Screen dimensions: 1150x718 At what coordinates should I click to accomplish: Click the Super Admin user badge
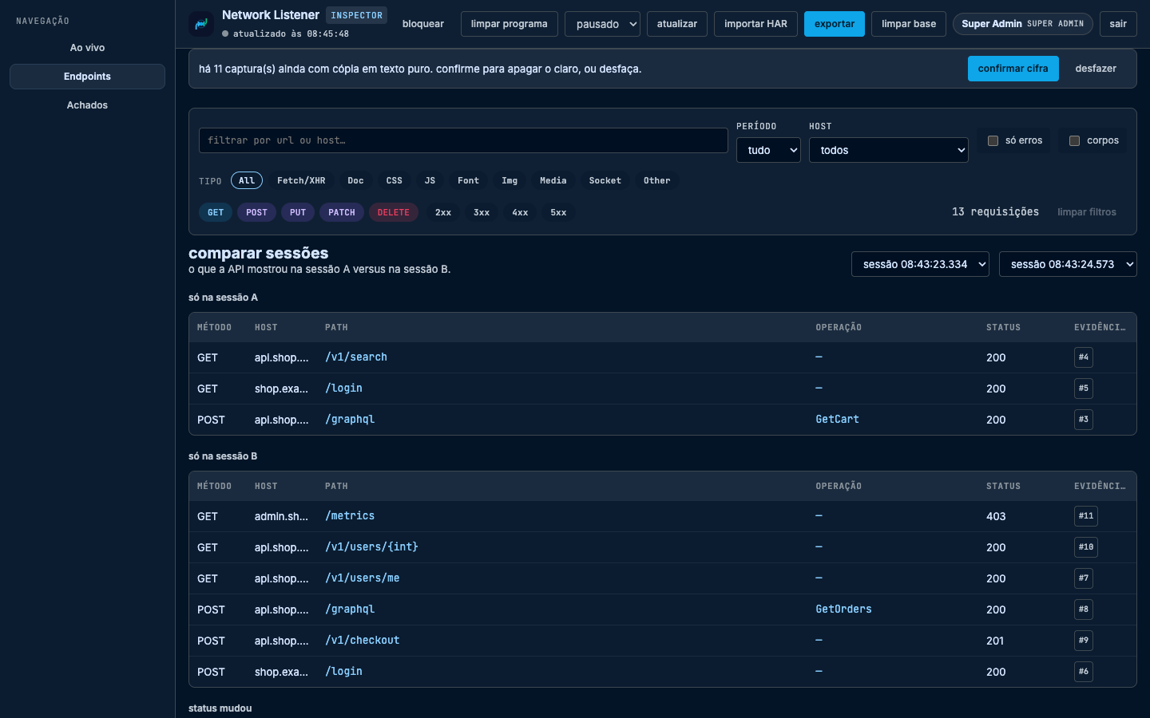pyautogui.click(x=1023, y=24)
